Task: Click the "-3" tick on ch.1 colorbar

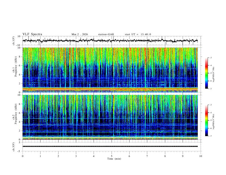Action: [x=210, y=57]
